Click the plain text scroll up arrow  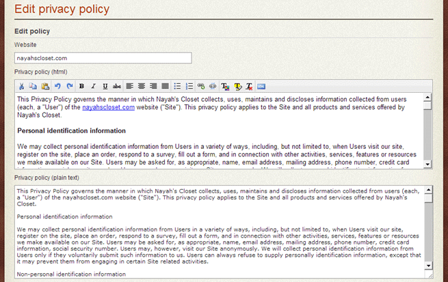[428, 190]
